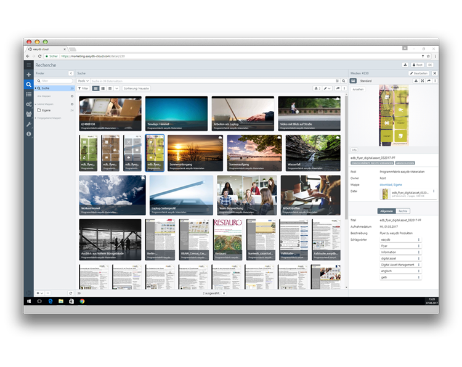Open the results toolbar more-options menu
The width and height of the screenshot is (462, 367).
point(344,88)
